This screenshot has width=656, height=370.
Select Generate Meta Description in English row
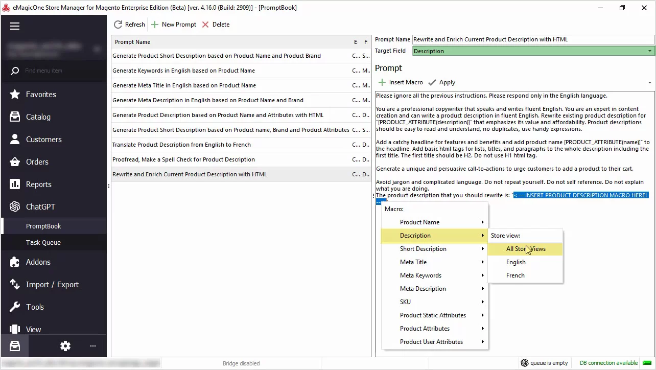tap(241, 100)
